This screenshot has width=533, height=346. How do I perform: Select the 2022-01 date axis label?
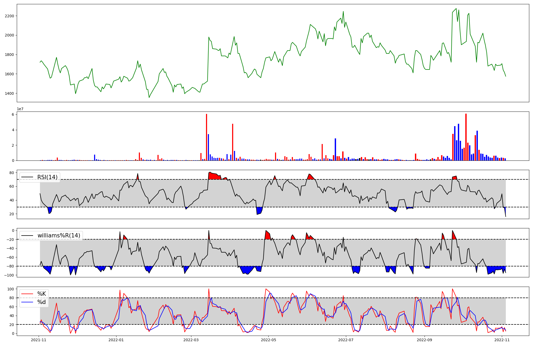[116, 340]
